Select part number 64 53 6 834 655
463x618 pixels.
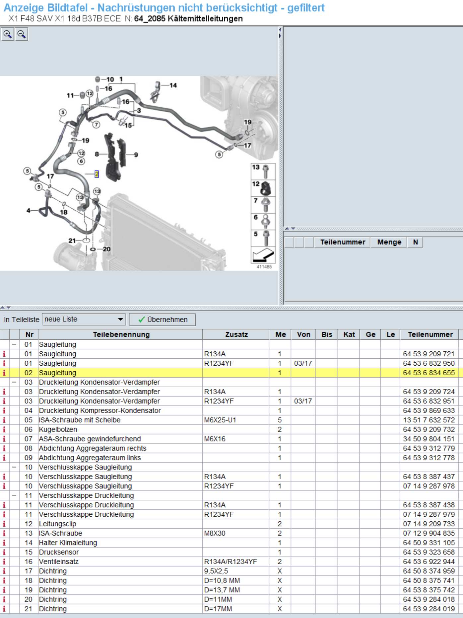point(429,373)
